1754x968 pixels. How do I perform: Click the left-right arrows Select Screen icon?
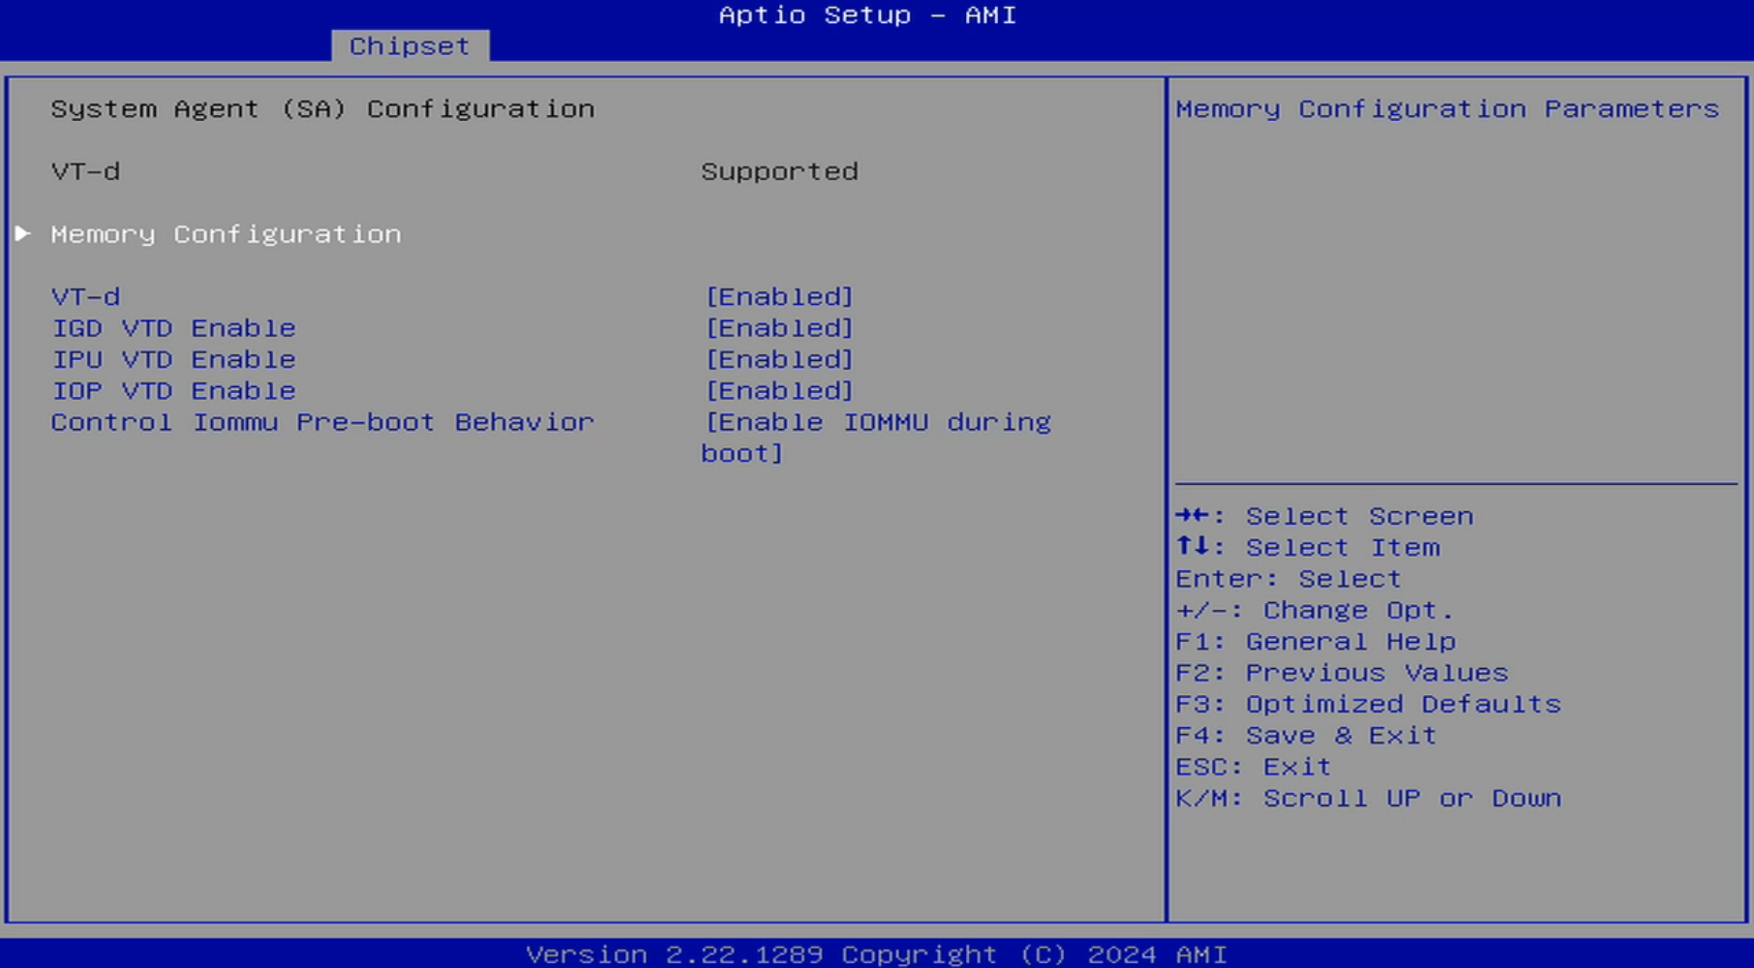coord(1193,515)
